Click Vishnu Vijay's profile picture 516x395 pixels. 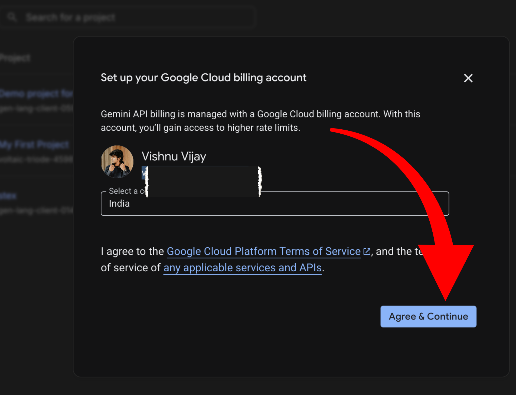(x=117, y=161)
